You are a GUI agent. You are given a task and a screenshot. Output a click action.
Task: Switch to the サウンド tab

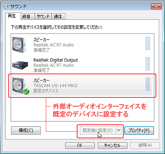tap(43, 17)
